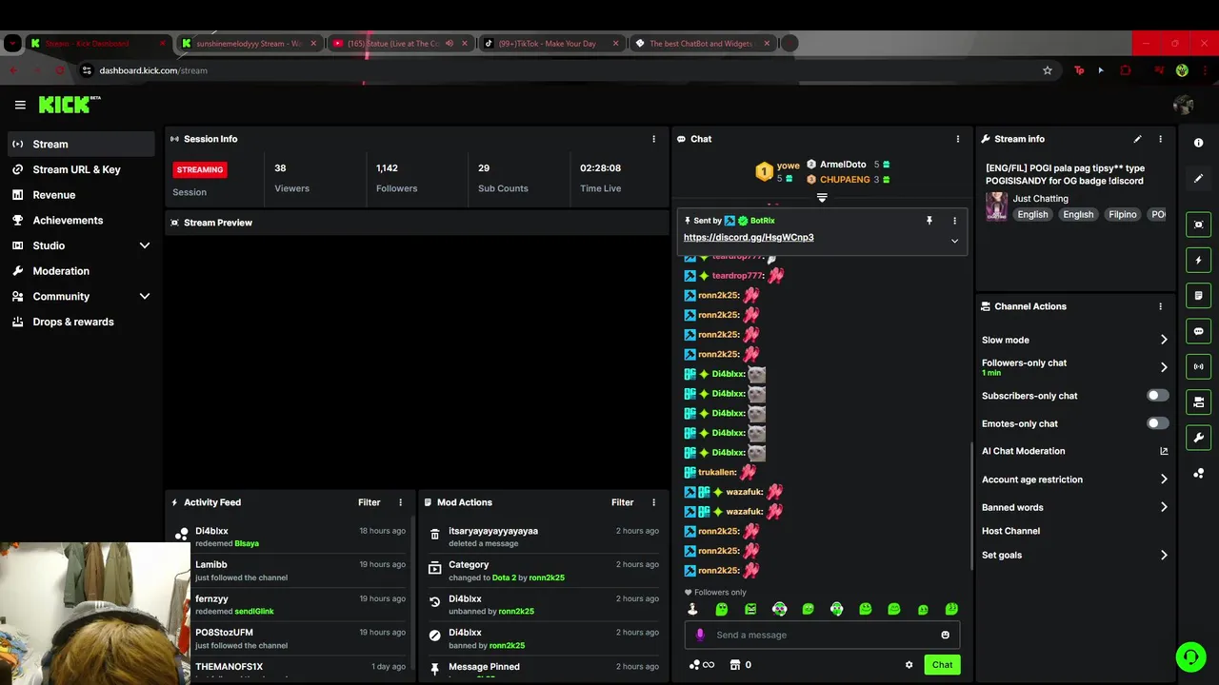This screenshot has height=685, width=1219.
Task: Toggle Subscribers-only chat switch
Action: coord(1157,396)
